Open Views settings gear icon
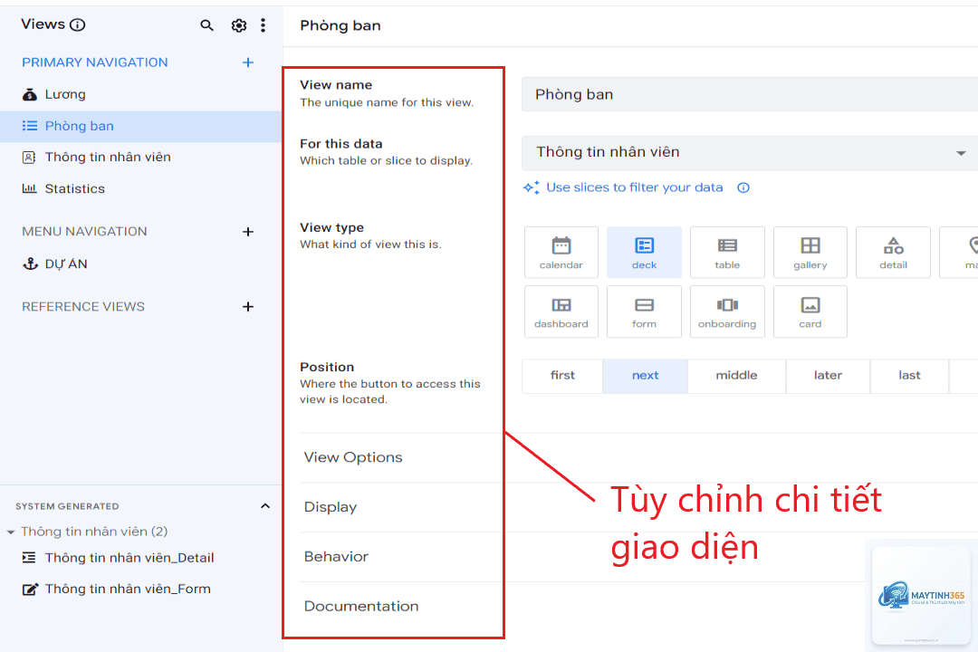Image resolution: width=978 pixels, height=652 pixels. click(239, 25)
